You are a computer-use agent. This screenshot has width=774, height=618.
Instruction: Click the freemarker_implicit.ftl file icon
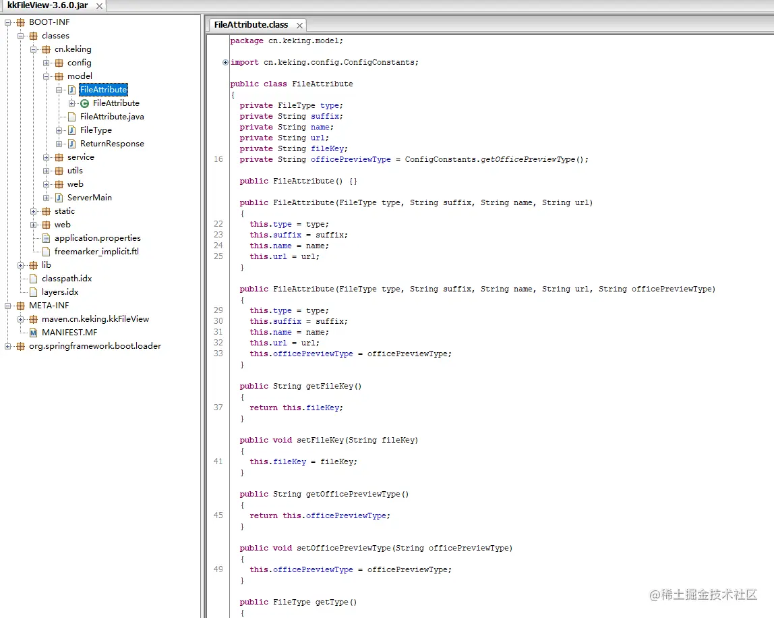47,252
